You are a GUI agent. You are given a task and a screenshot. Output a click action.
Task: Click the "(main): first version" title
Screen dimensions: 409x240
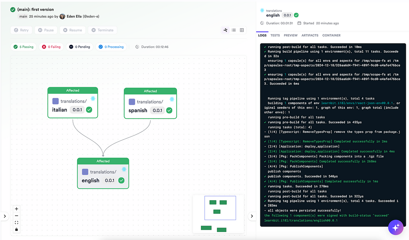(36, 10)
